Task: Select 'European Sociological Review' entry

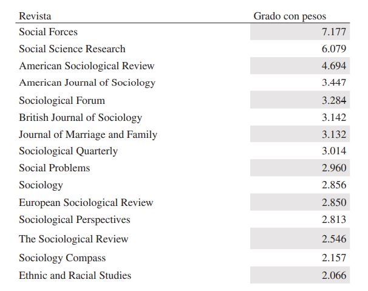Action: coord(86,202)
